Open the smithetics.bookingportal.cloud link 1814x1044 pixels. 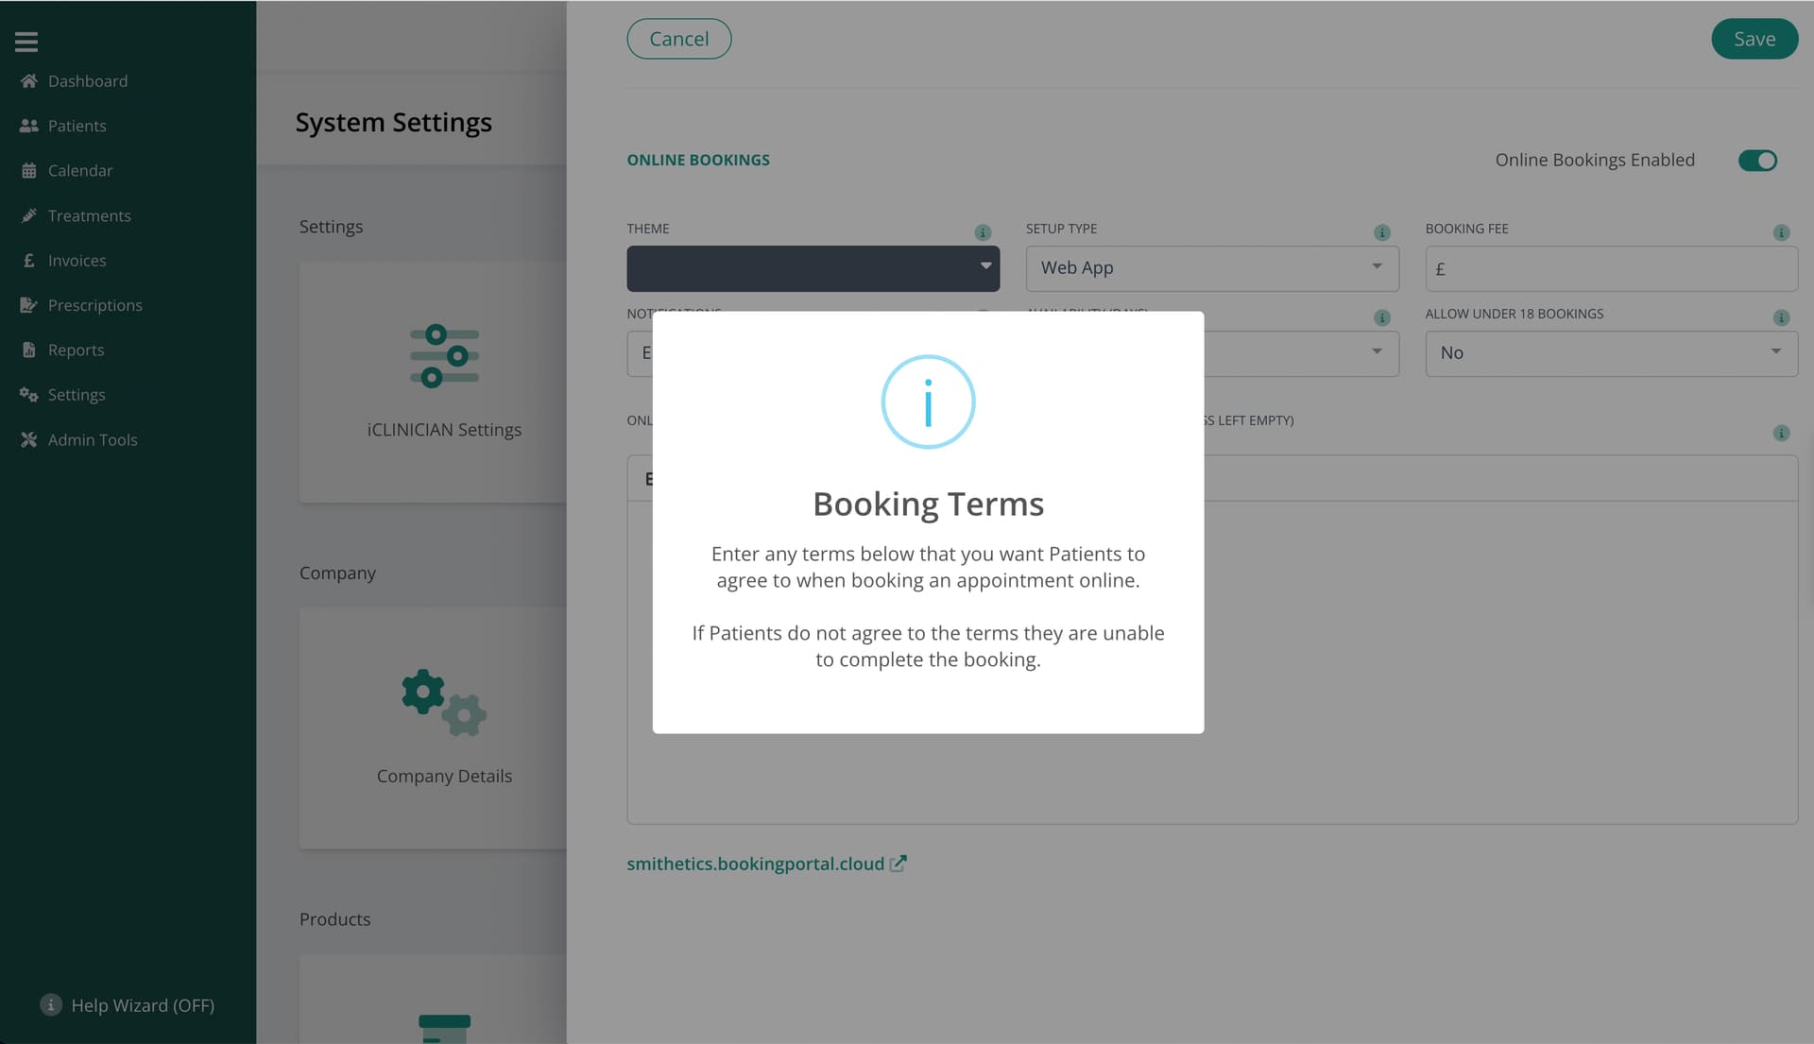click(755, 864)
